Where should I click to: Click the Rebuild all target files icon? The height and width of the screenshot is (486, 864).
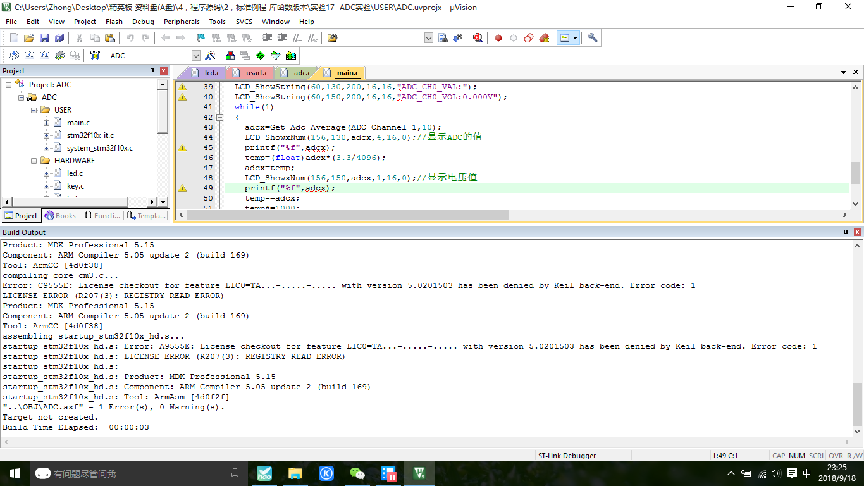click(x=44, y=56)
